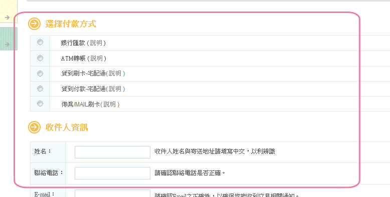The height and width of the screenshot is (197, 390).
Task: Choose the ATM轉帳 payment radio option
Action: click(x=40, y=58)
